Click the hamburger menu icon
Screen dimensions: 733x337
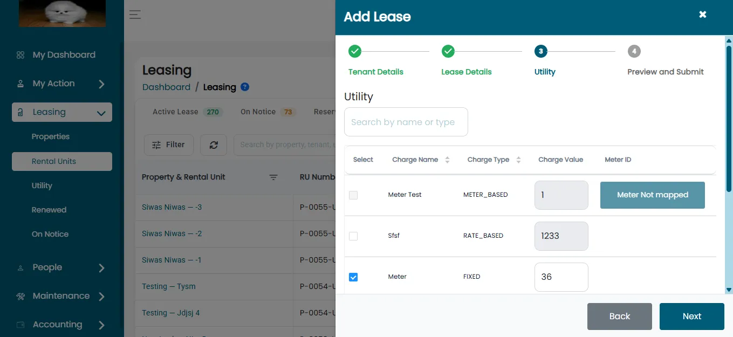coord(135,15)
